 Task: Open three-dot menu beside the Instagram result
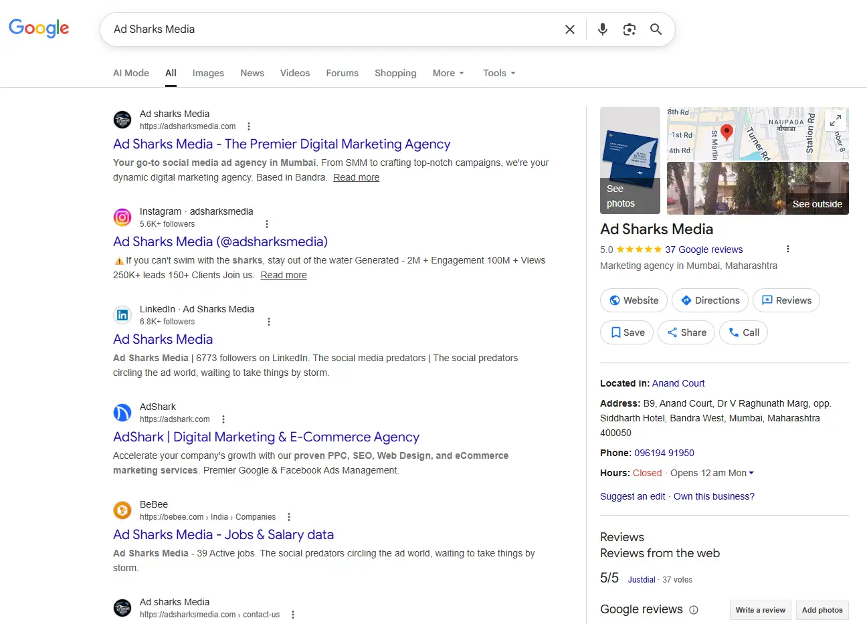[267, 224]
